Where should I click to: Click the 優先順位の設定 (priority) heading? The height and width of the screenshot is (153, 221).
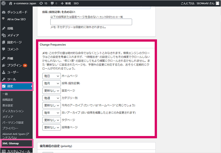(56, 146)
